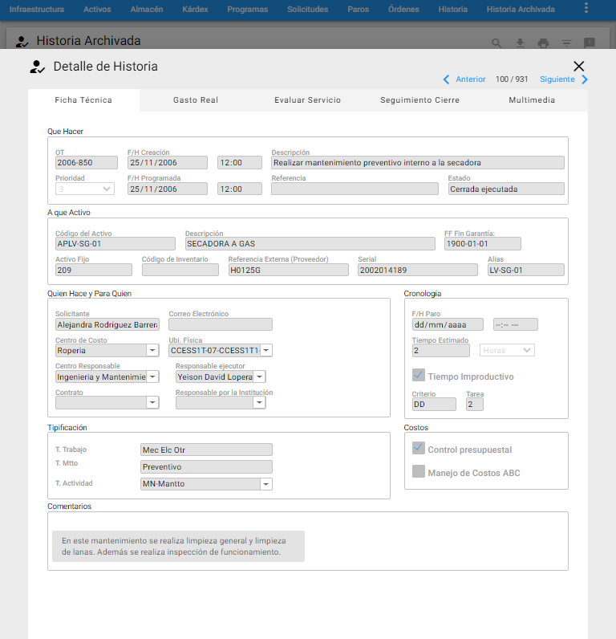Click the comment bubble icon in toolbar
Viewport: 616px width, 639px height.
pyautogui.click(x=589, y=43)
